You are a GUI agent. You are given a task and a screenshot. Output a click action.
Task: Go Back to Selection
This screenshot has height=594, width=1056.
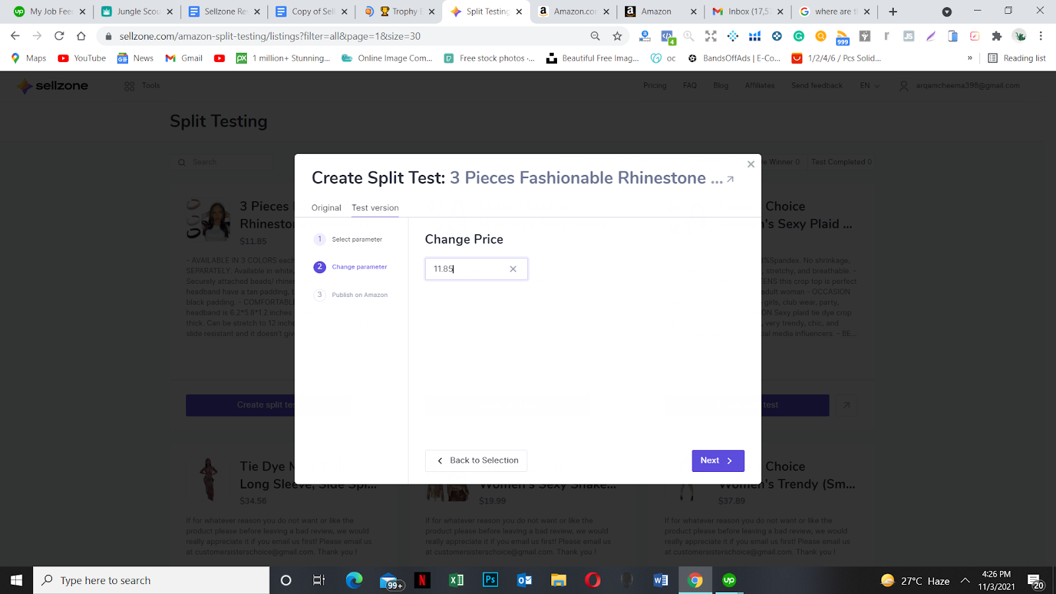(x=476, y=461)
